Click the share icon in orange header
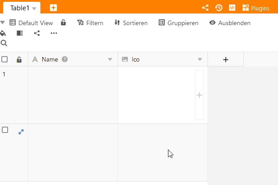 [x=205, y=8]
